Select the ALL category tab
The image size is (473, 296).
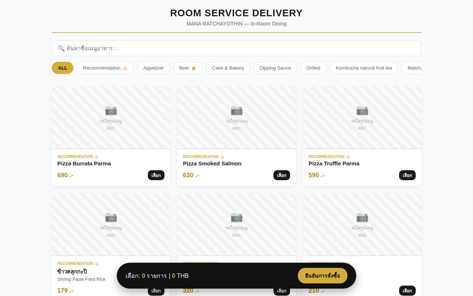pos(62,68)
